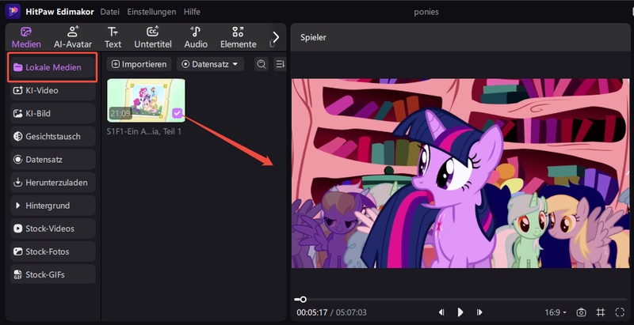634x325 pixels.
Task: Click the sort list icon
Action: point(280,64)
